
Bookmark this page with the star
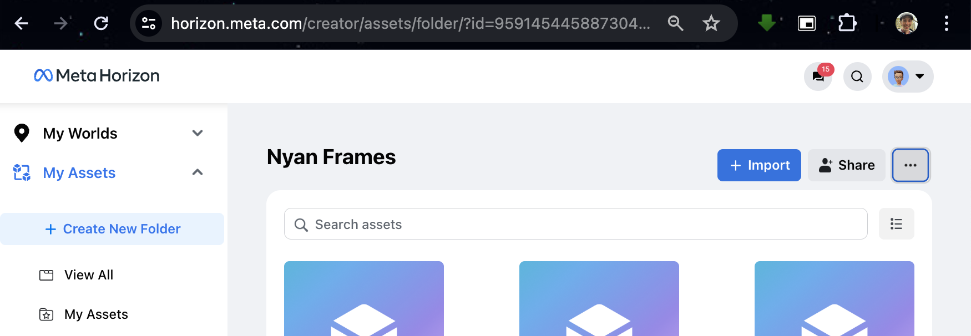click(x=711, y=23)
